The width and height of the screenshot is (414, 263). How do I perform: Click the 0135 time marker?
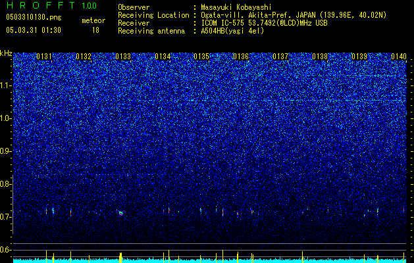201,57
